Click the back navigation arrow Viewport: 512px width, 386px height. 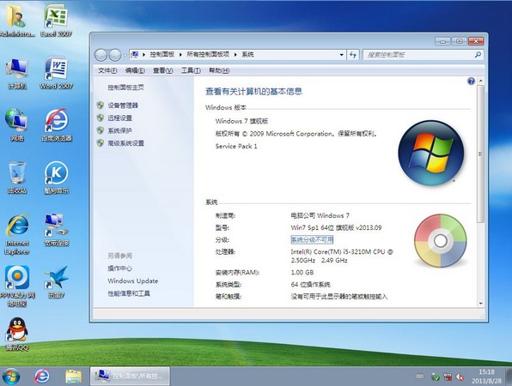pos(101,55)
